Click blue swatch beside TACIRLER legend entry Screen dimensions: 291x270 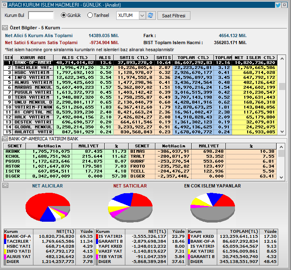[5, 242]
